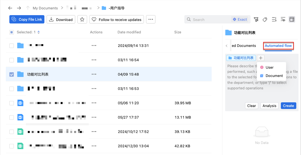This screenshot has width=301, height=155.
Task: Toggle the Exact search mode
Action: [240, 19]
